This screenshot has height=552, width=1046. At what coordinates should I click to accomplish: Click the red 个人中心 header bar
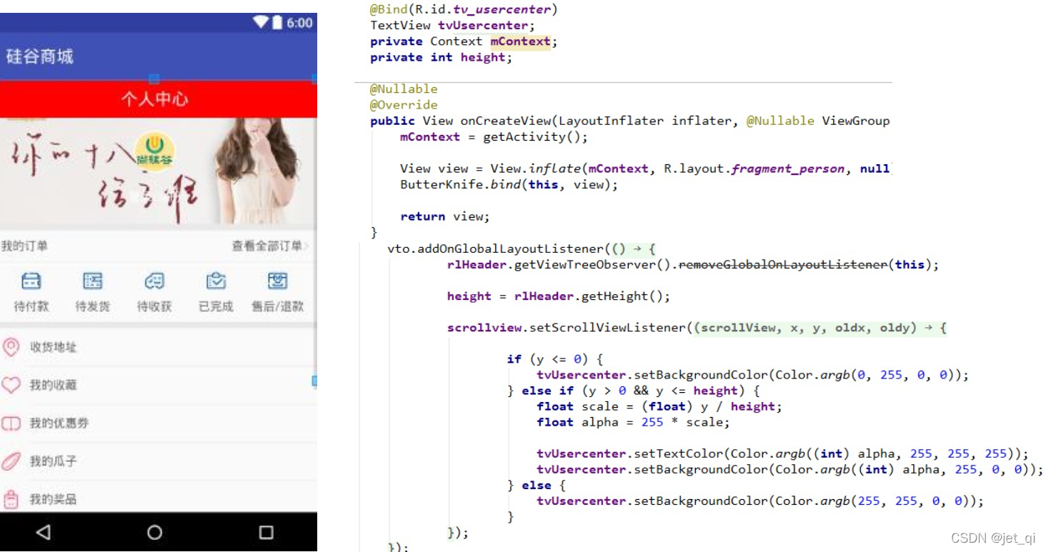click(x=159, y=99)
